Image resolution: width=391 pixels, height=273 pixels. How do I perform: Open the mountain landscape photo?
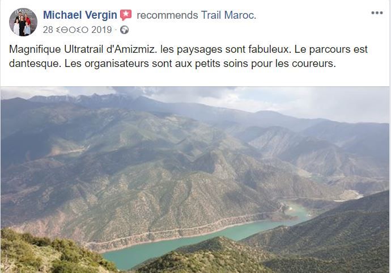(x=195, y=179)
